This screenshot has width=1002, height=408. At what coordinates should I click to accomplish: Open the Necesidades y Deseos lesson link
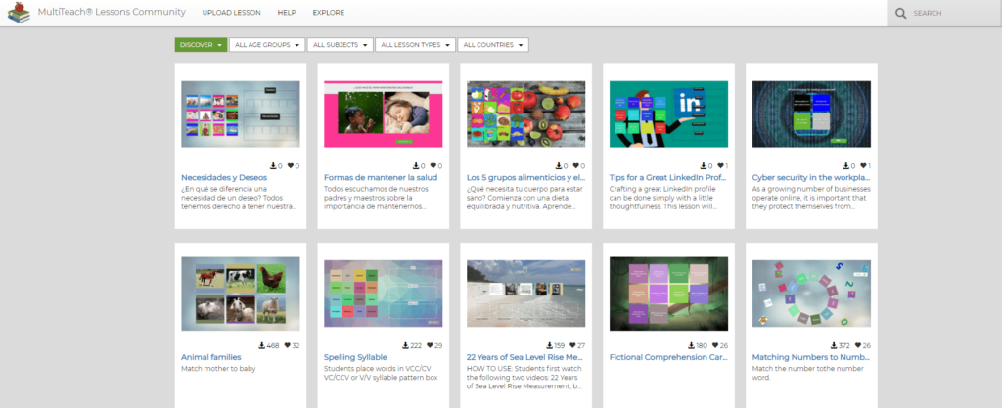(x=224, y=177)
